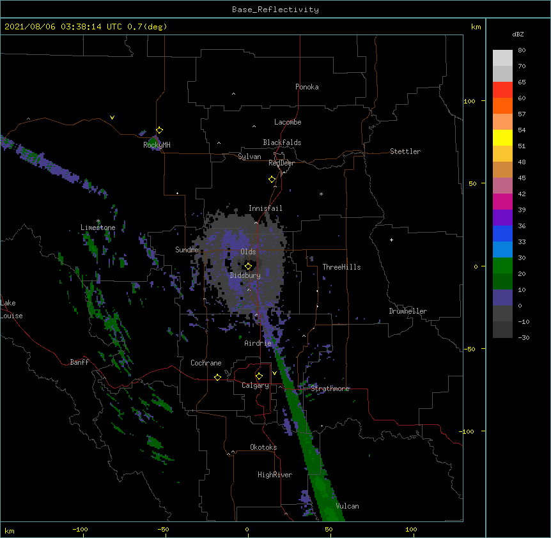
Task: Click the white plus marker north of Drumheller
Action: pos(391,240)
